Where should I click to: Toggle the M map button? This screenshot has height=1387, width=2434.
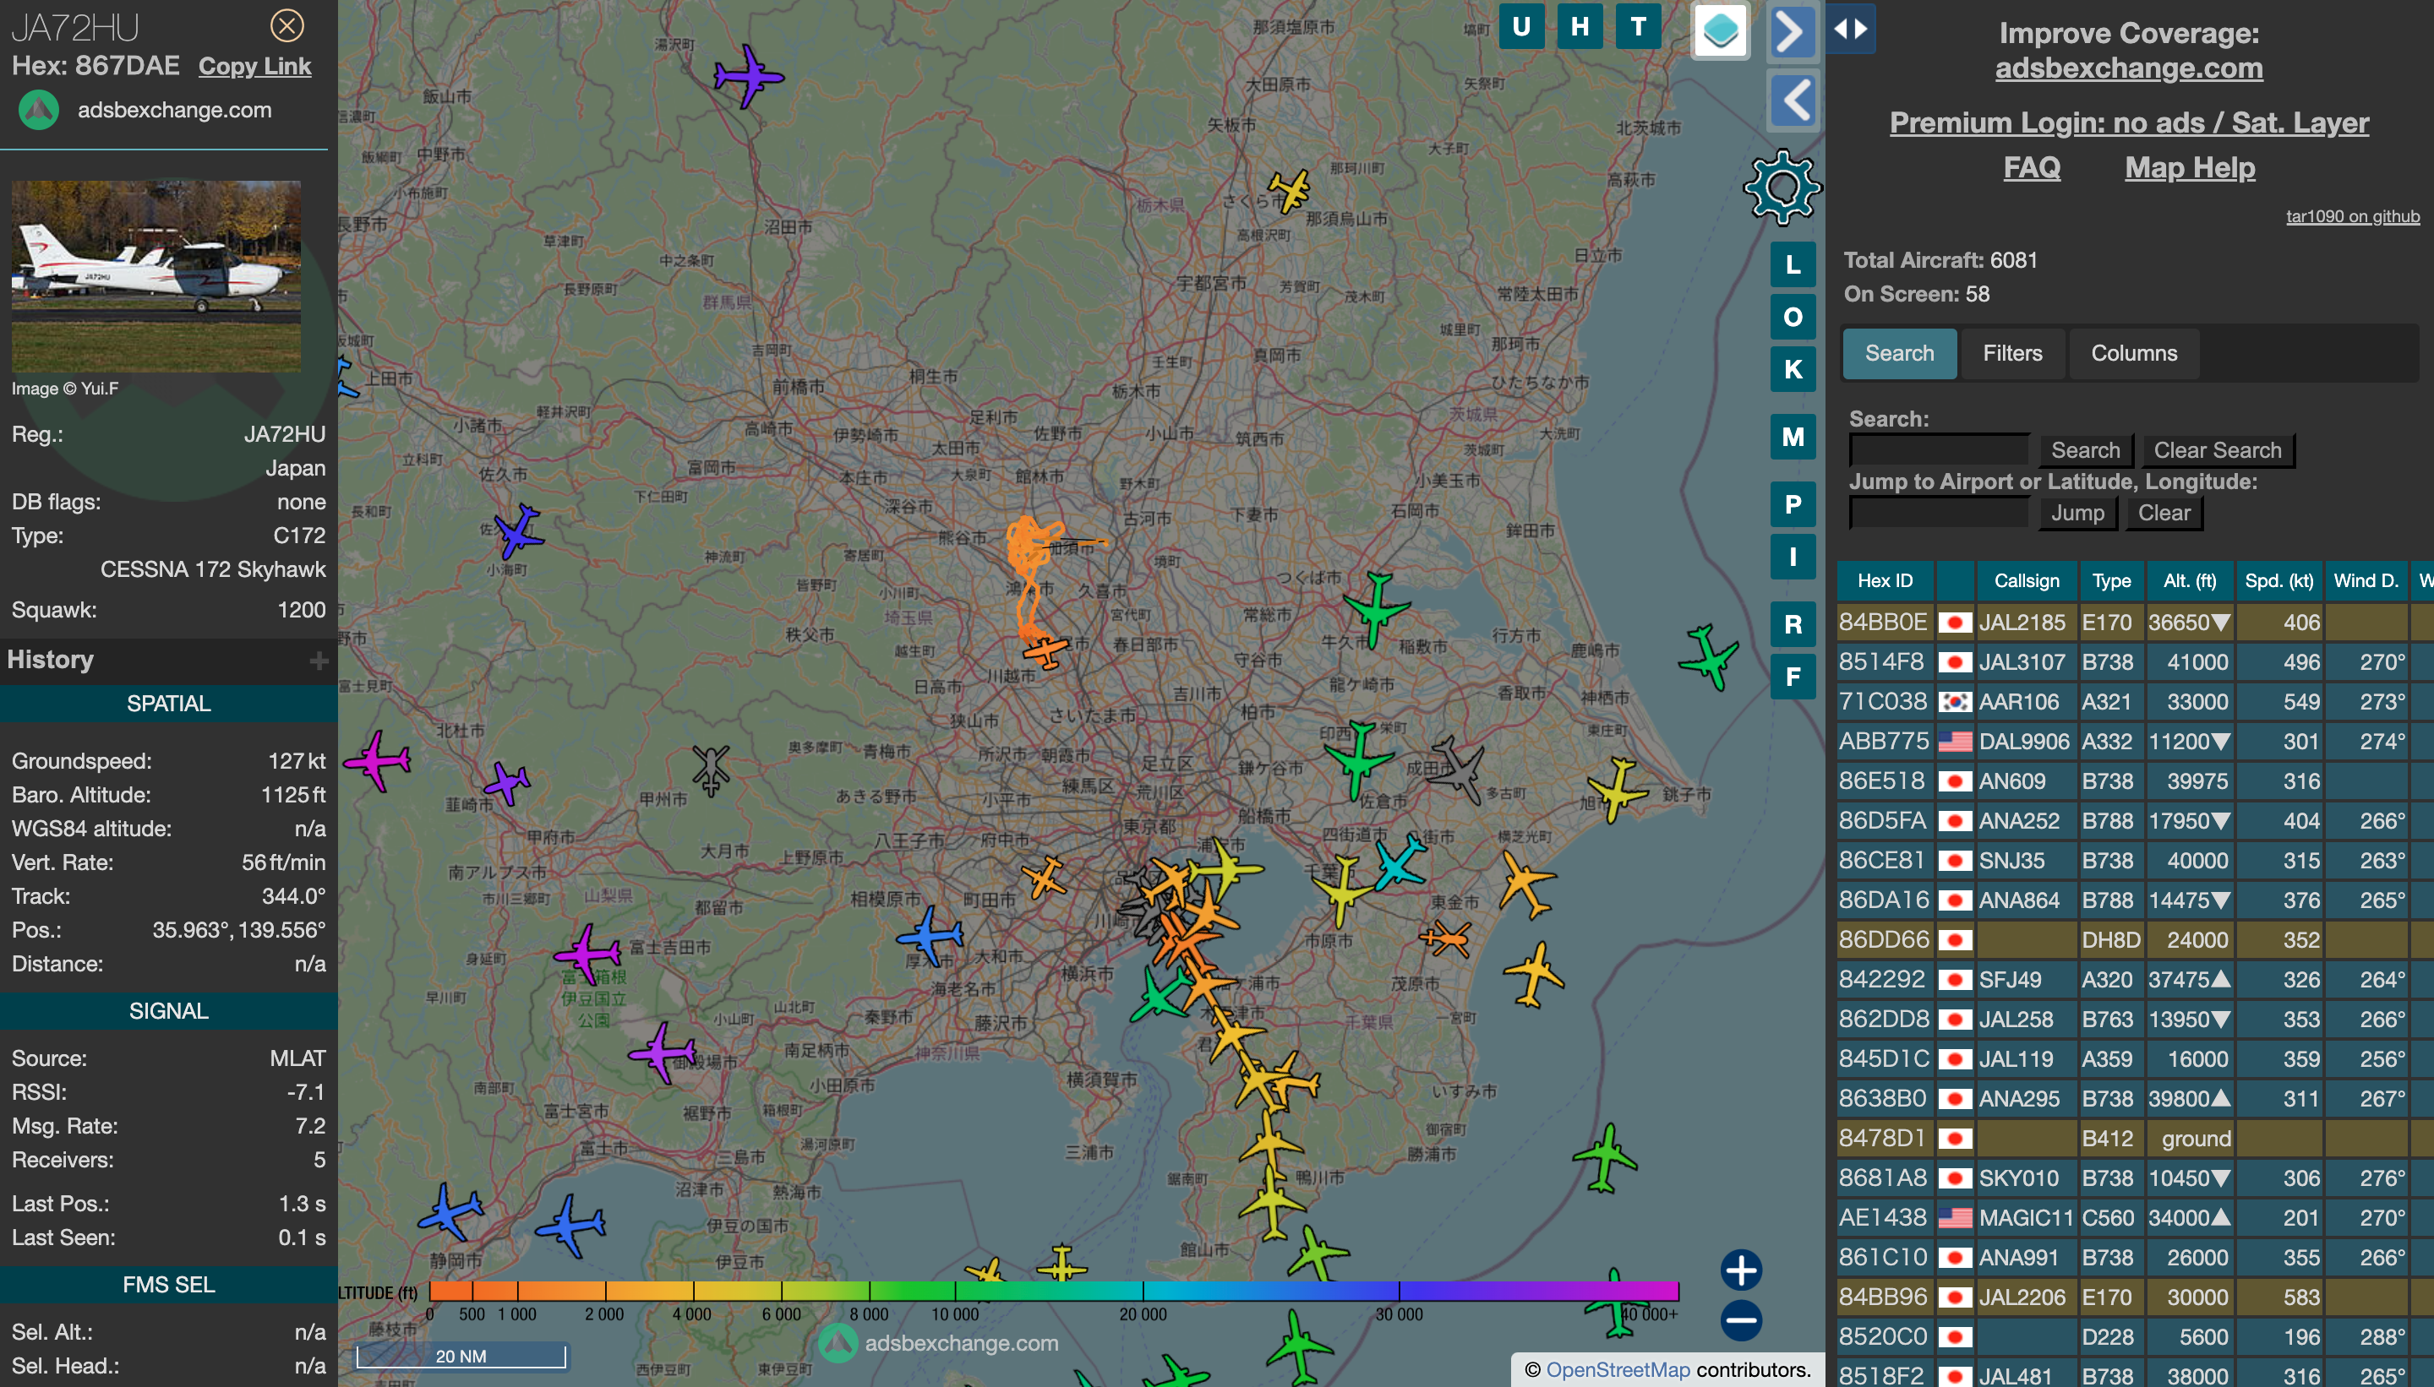tap(1793, 438)
